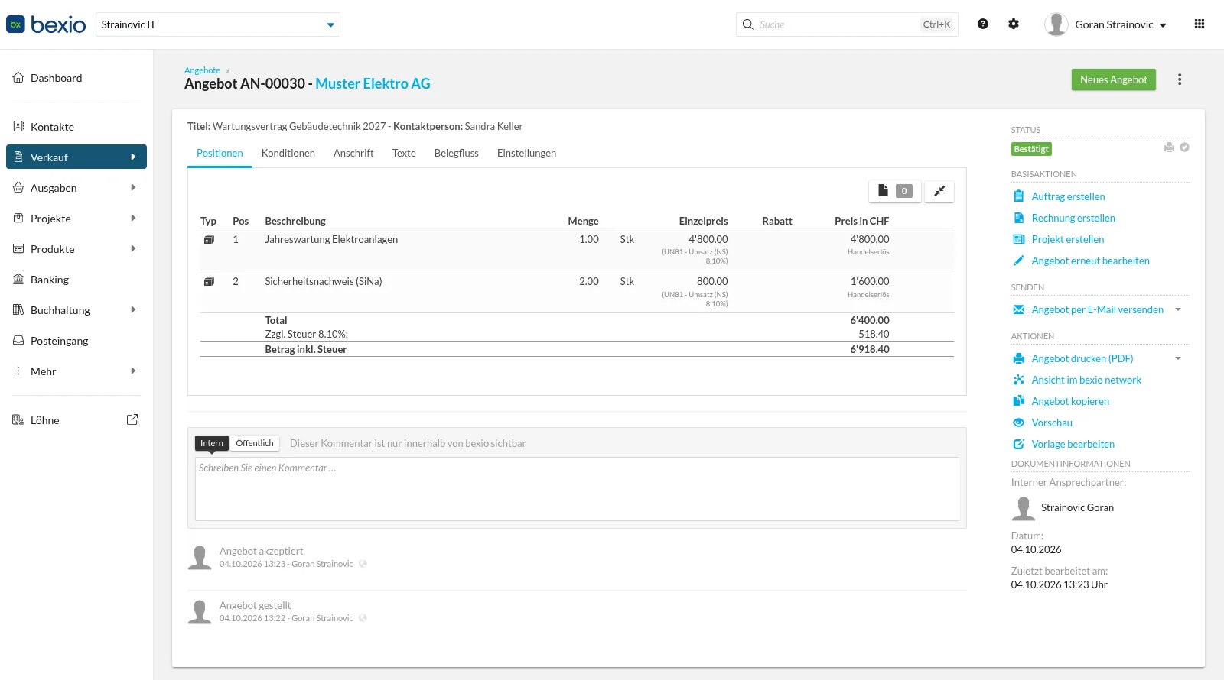Viewport: 1224px width, 680px height.
Task: Open the Löhne external link icon
Action: pyautogui.click(x=132, y=419)
